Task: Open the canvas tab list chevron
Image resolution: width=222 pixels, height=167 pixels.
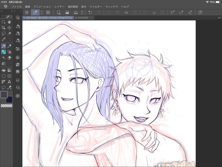Action: [x=219, y=18]
